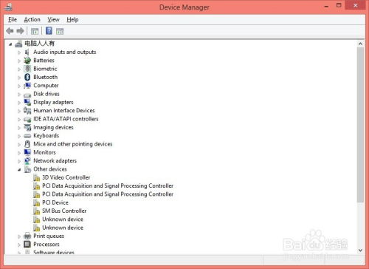Screen dimensions: 369x269
Task: Click the vertical scrollbar thumb
Action: (x=360, y=125)
